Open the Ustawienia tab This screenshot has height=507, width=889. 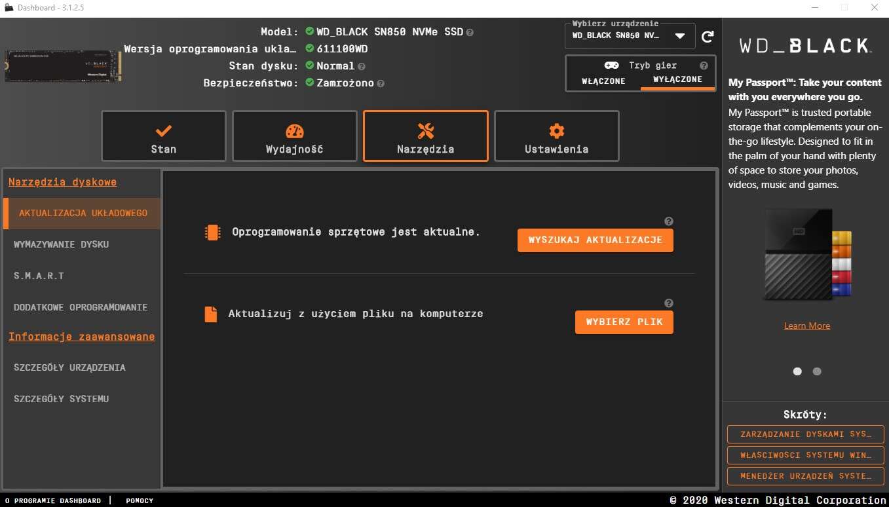[556, 136]
